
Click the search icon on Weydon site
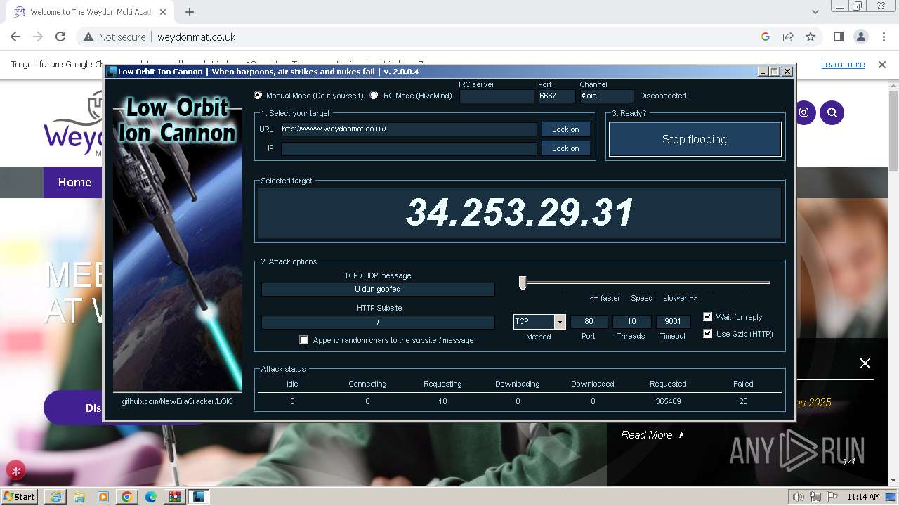coord(832,112)
